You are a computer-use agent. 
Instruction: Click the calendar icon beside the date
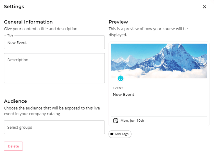click(x=115, y=120)
